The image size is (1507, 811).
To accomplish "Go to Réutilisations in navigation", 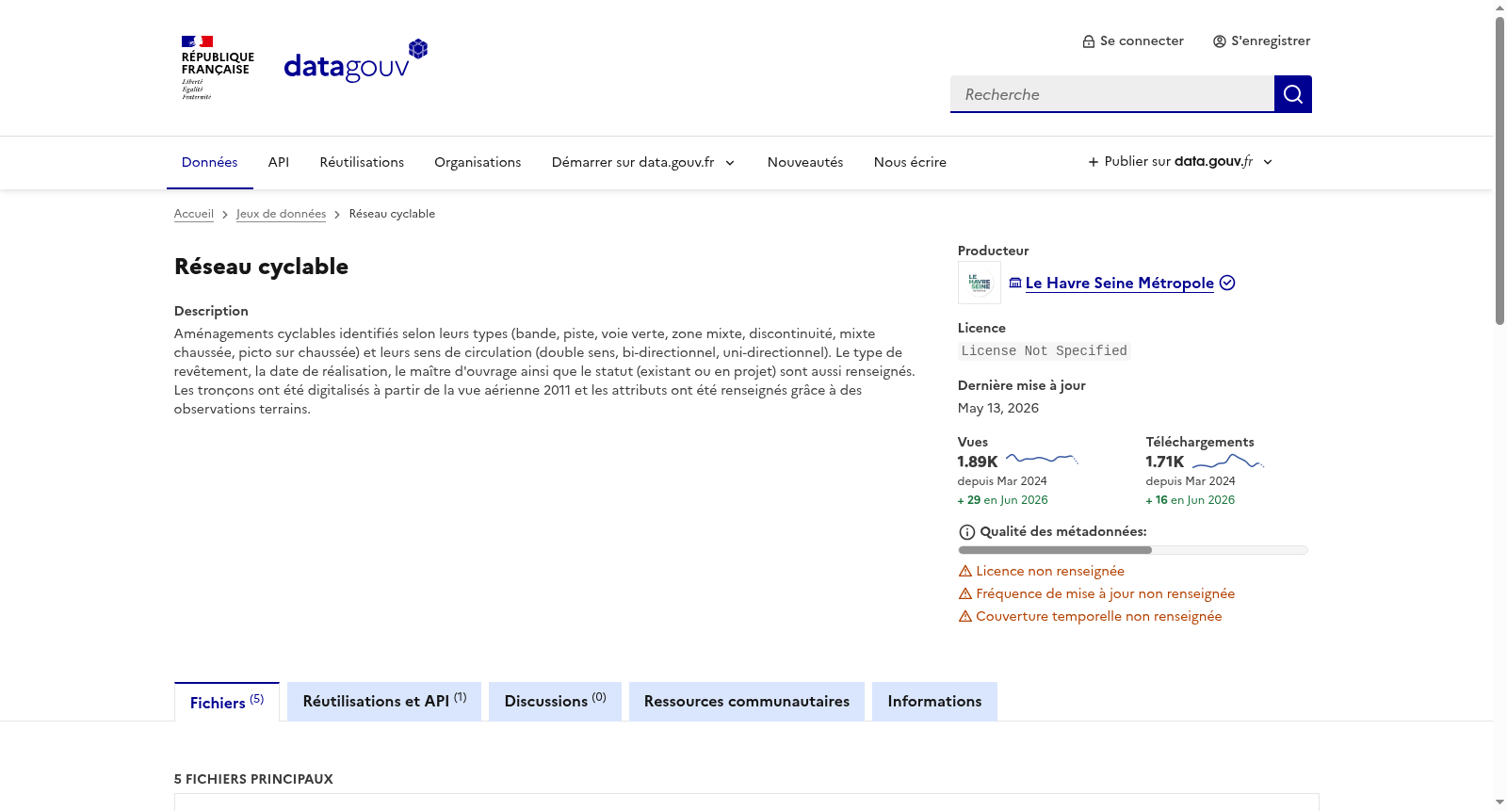I will (x=362, y=162).
